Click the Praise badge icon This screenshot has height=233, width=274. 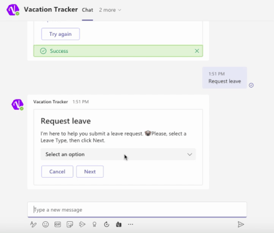[x=95, y=224]
